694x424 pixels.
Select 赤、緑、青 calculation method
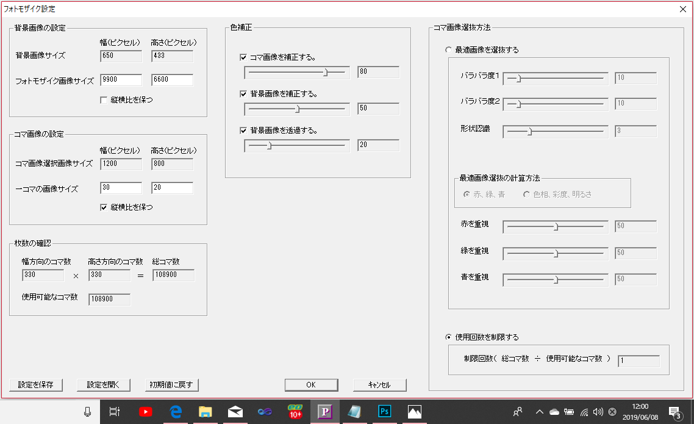[467, 194]
